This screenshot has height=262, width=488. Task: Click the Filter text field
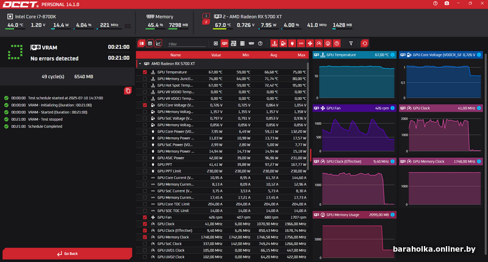coord(187,44)
